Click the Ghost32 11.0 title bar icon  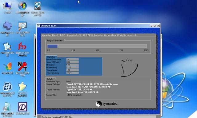[x=39, y=26]
